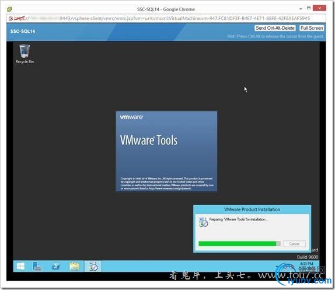Image resolution: width=335 pixels, height=290 pixels.
Task: Click the Windows Start button
Action: [20, 267]
